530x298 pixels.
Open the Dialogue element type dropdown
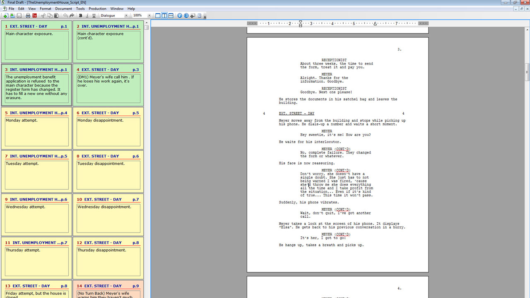[126, 16]
